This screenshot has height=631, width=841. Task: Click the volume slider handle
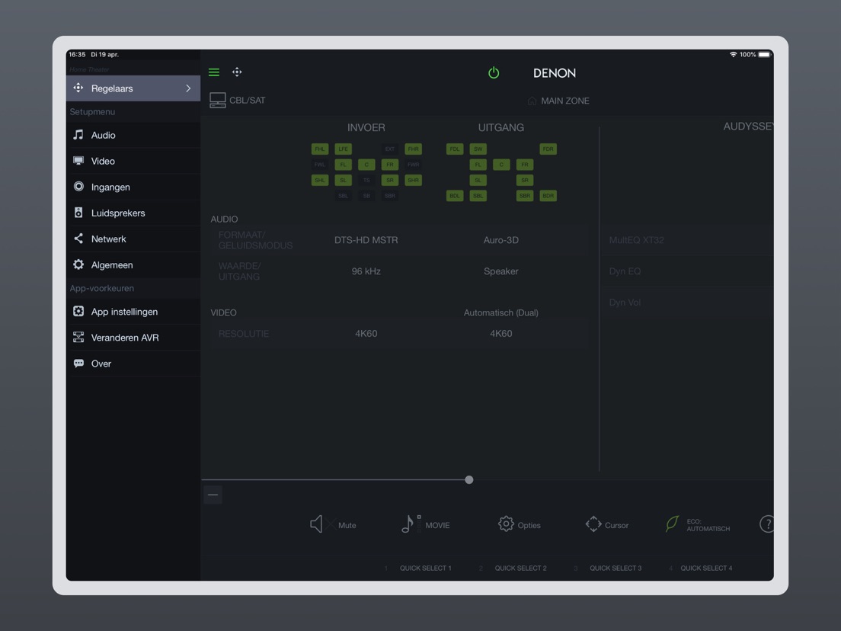(x=469, y=479)
